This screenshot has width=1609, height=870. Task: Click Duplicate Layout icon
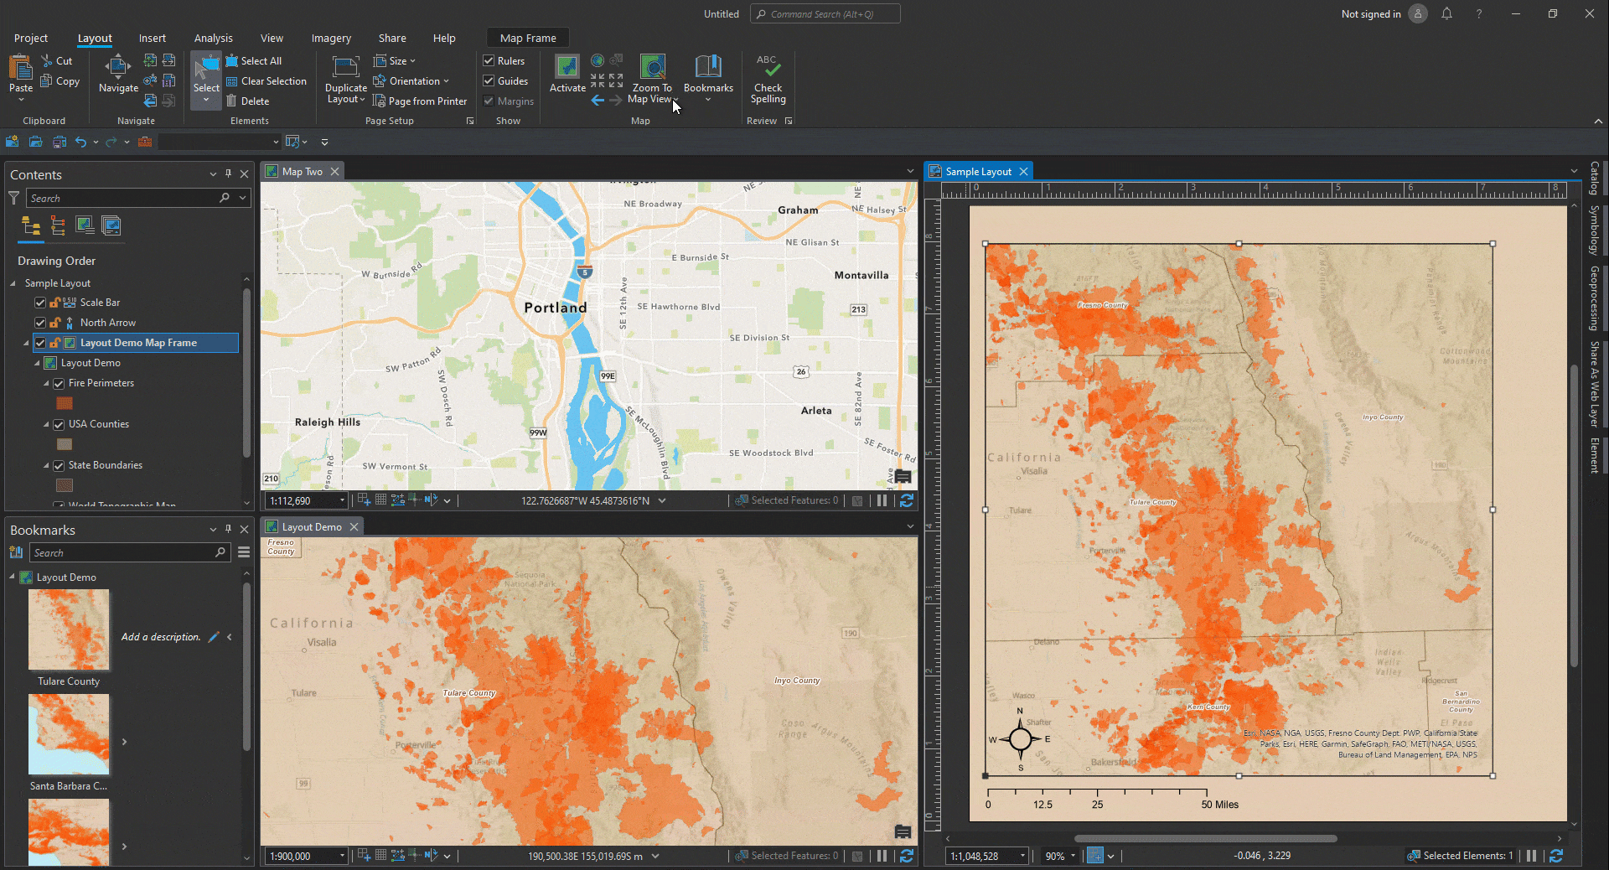pyautogui.click(x=345, y=67)
